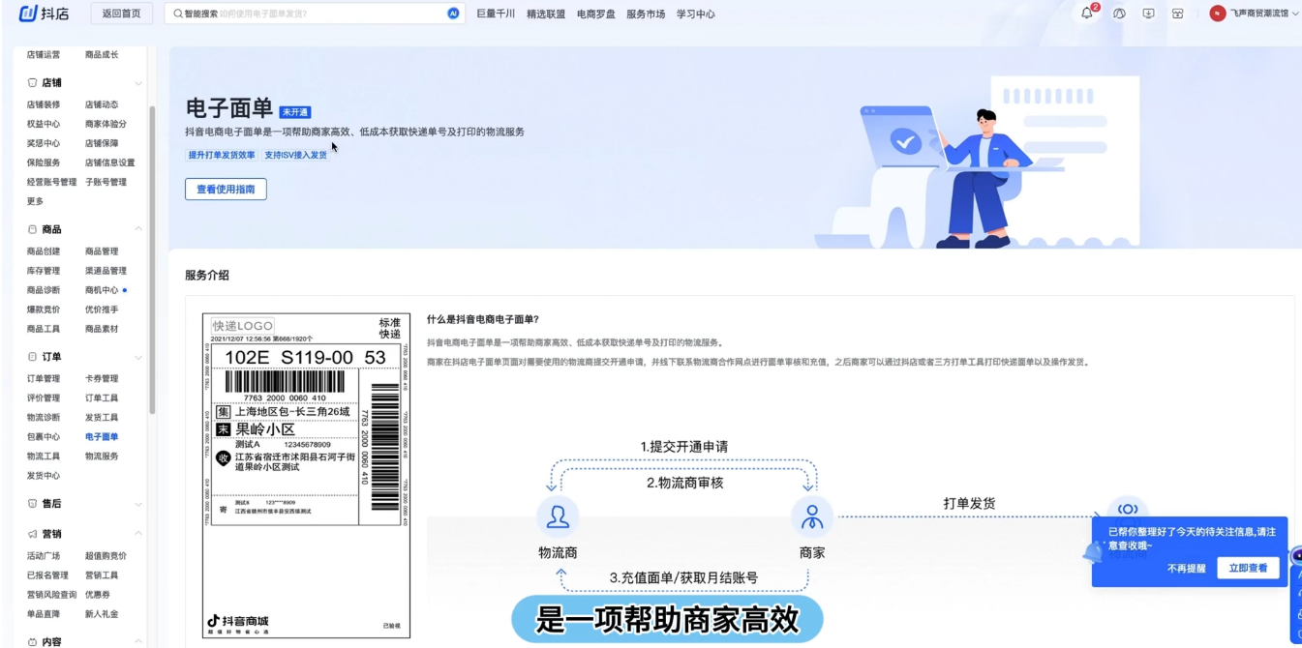The width and height of the screenshot is (1302, 648).
Task: Click the 商家 person icon in flow diagram
Action: click(812, 517)
